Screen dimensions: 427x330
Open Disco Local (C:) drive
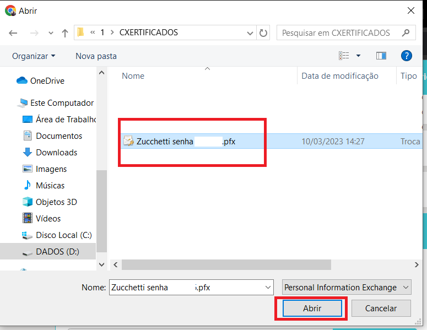[x=63, y=235]
